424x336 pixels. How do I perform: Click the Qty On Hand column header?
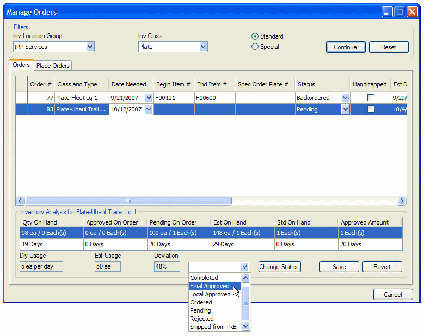[x=51, y=222]
